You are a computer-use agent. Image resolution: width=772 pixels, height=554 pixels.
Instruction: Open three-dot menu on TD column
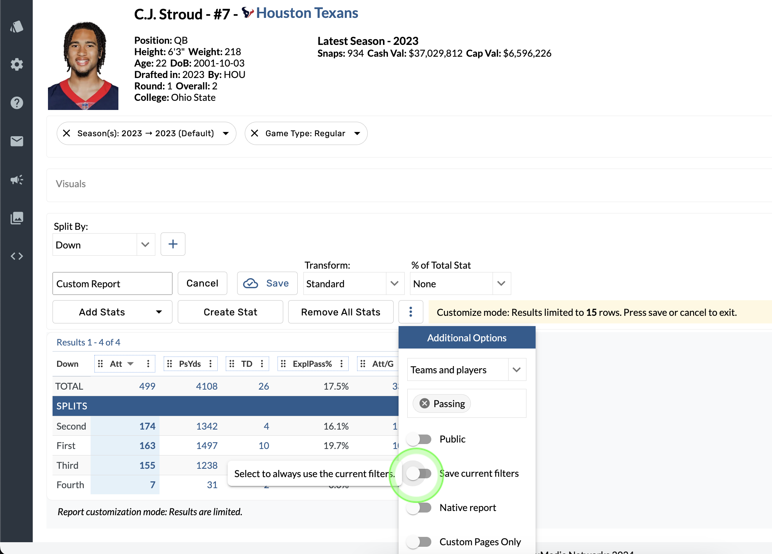point(262,364)
